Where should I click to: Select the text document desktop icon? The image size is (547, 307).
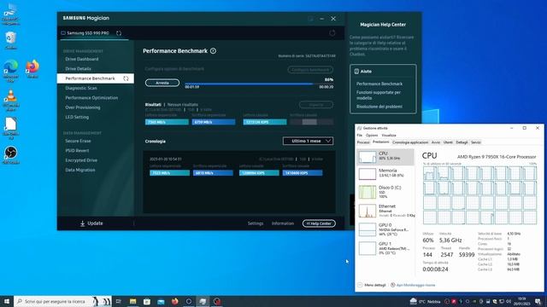11,128
